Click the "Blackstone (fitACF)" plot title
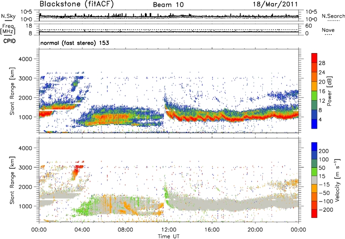Image resolution: width=345 pixels, height=239 pixels. [x=76, y=4]
